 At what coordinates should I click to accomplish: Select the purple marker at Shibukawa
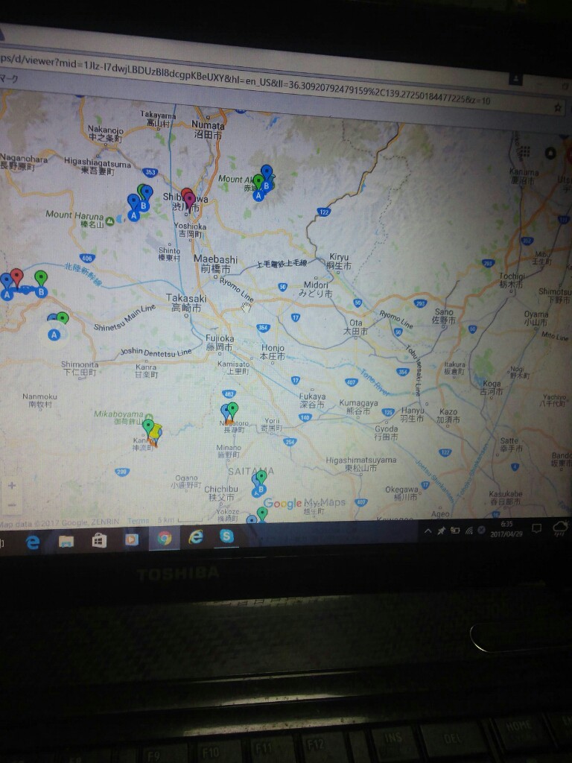190,200
